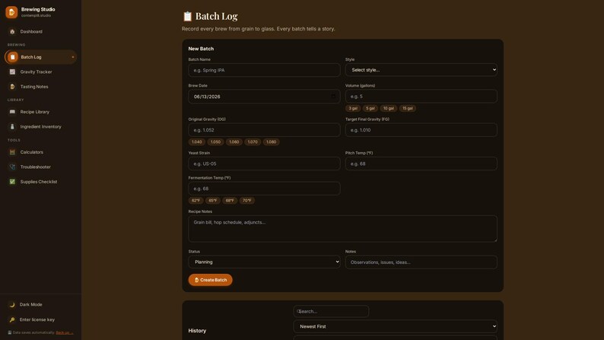
Task: Switch to Gravity Tracker
Action: 40,71
